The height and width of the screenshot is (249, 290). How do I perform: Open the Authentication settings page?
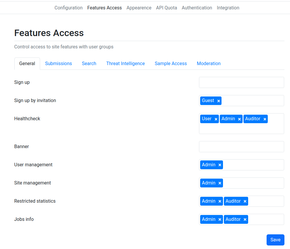tap(197, 8)
